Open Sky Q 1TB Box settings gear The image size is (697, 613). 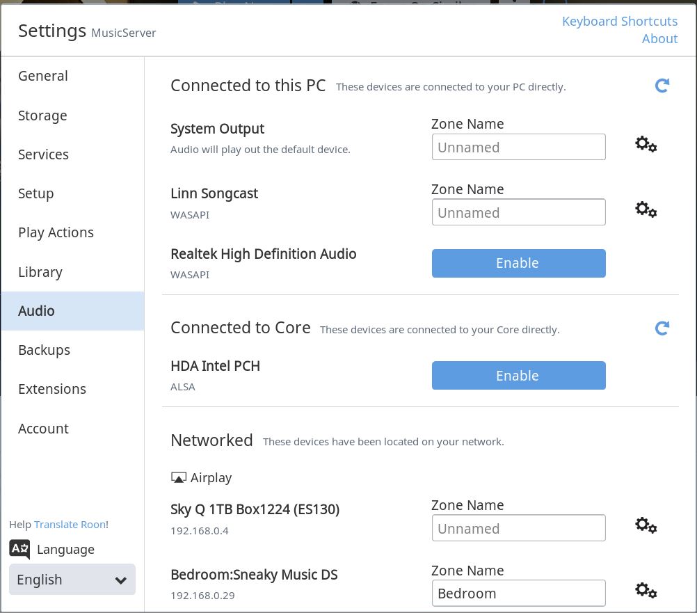pos(646,525)
